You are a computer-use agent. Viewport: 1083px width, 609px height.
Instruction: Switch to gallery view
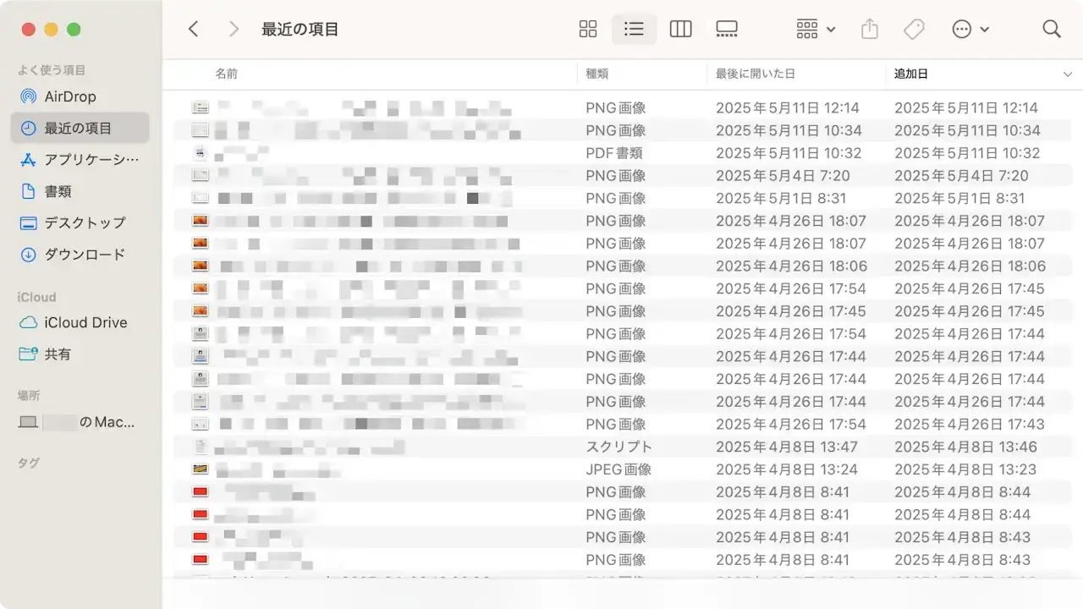point(726,30)
